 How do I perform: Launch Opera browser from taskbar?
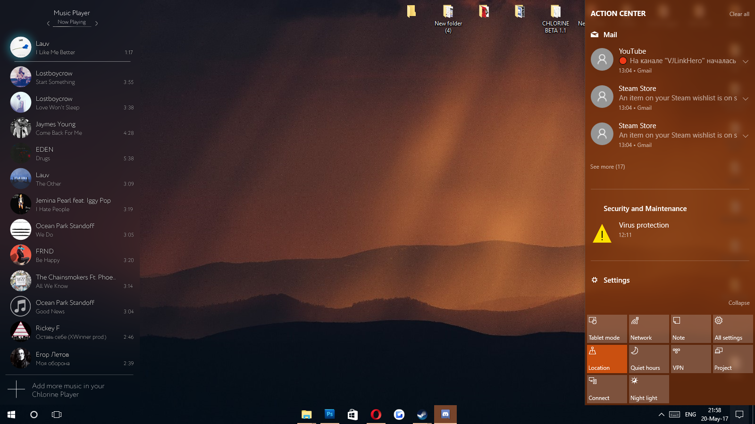[x=376, y=415]
